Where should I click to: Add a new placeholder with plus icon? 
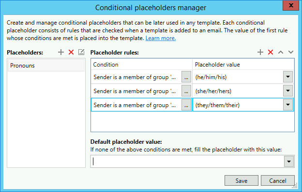[x=61, y=52]
